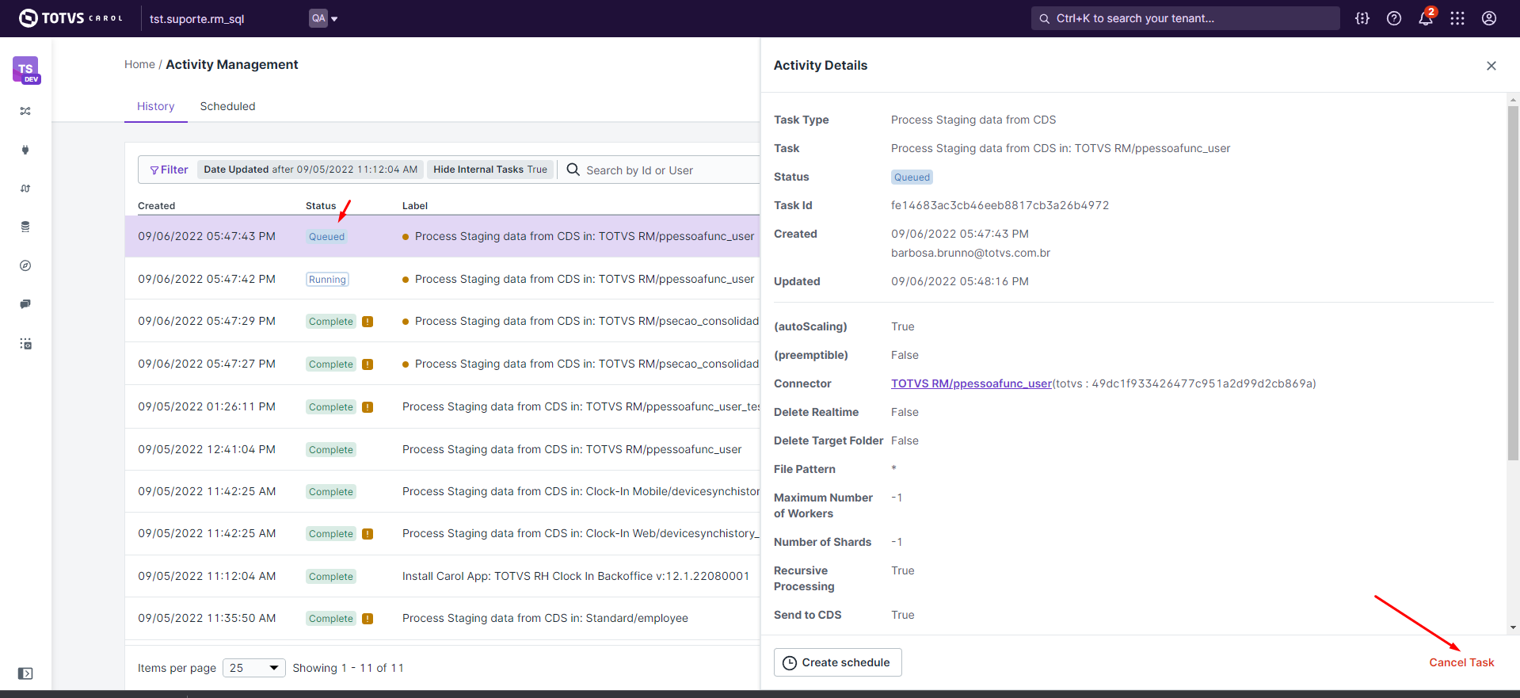Select the ppessoafunc_user_tes row from 01:26:11 PM
1520x698 pixels.
pyautogui.click(x=442, y=406)
